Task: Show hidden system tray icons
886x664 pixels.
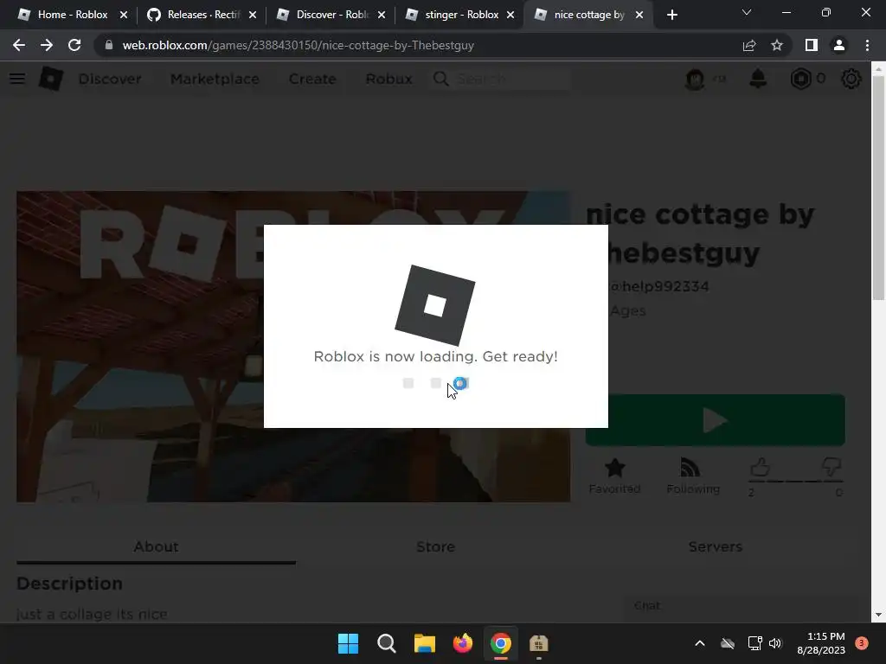Action: tap(699, 643)
